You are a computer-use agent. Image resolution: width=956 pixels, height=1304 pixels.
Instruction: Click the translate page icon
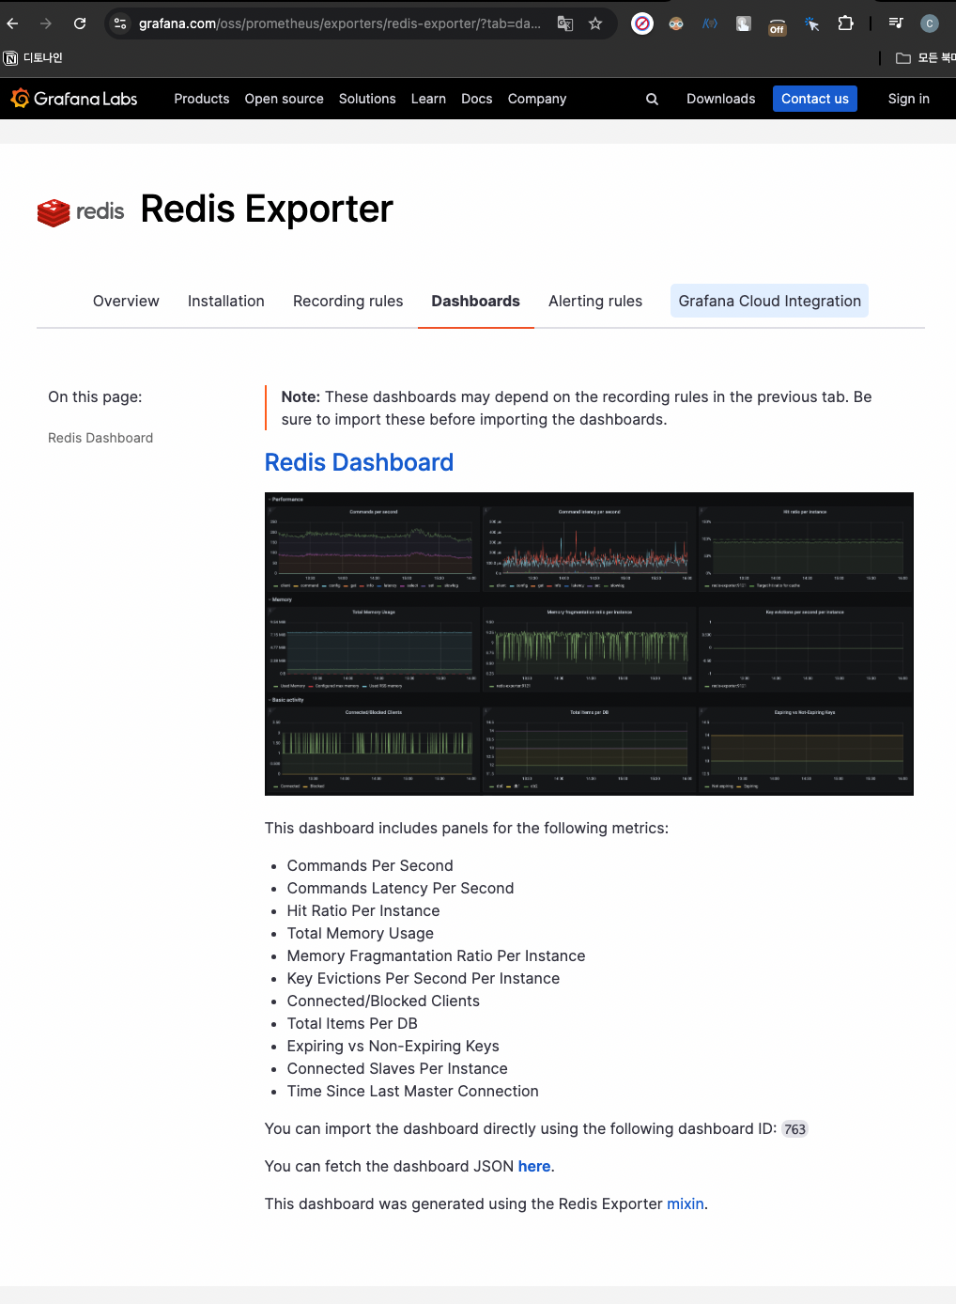coord(565,23)
